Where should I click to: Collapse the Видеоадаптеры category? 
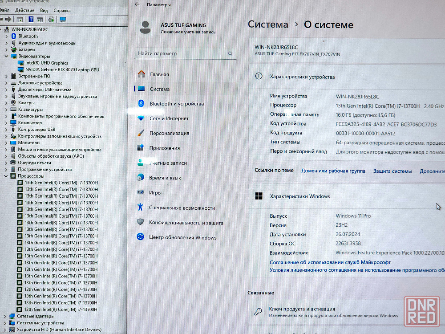[6, 56]
